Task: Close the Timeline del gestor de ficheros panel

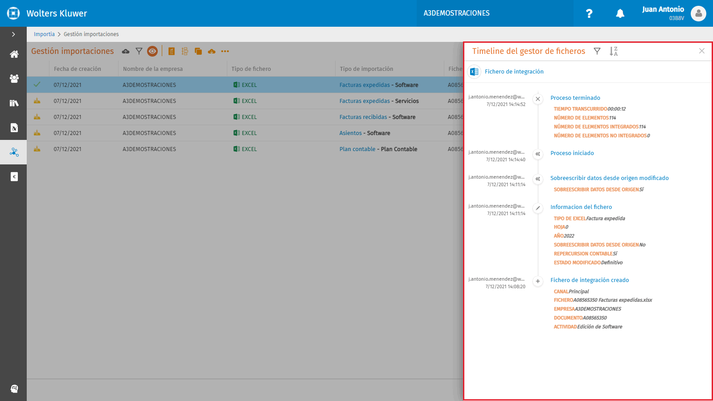Action: pos(702,51)
